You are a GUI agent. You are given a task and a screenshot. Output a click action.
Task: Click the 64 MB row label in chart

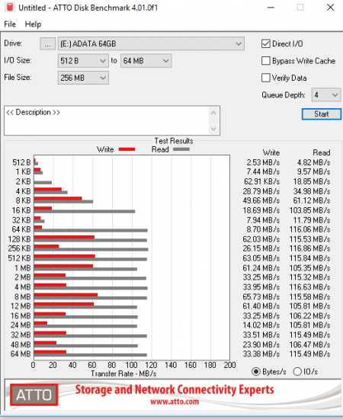coord(21,354)
